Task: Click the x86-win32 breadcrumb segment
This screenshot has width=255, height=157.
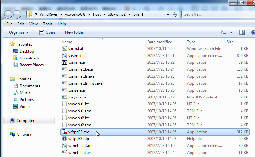Action: coord(117,14)
